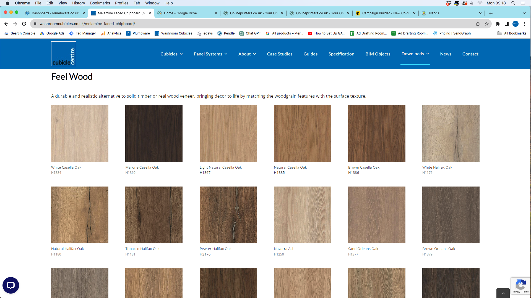Toggle the browser side panel icon
531x298 pixels.
point(507,24)
